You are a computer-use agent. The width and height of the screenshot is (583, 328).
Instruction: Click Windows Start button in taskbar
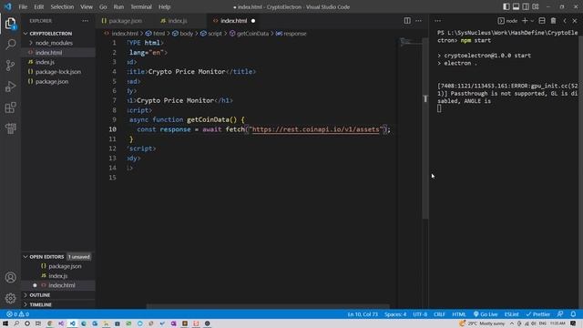click(x=5, y=323)
